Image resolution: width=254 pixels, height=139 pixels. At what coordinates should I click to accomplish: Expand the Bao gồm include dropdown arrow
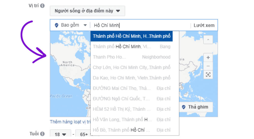click(85, 25)
